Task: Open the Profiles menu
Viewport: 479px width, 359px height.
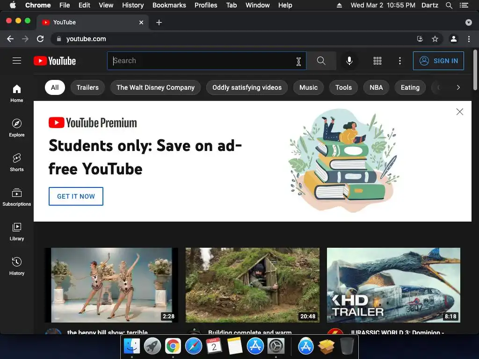Action: pyautogui.click(x=206, y=5)
